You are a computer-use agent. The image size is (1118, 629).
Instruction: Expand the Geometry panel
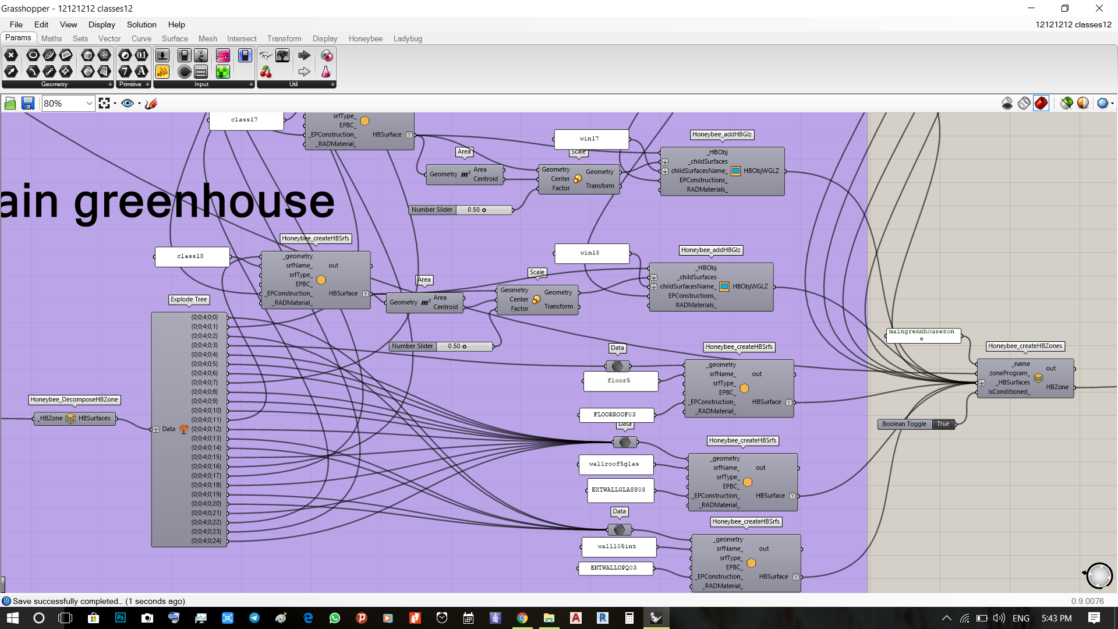pyautogui.click(x=110, y=84)
